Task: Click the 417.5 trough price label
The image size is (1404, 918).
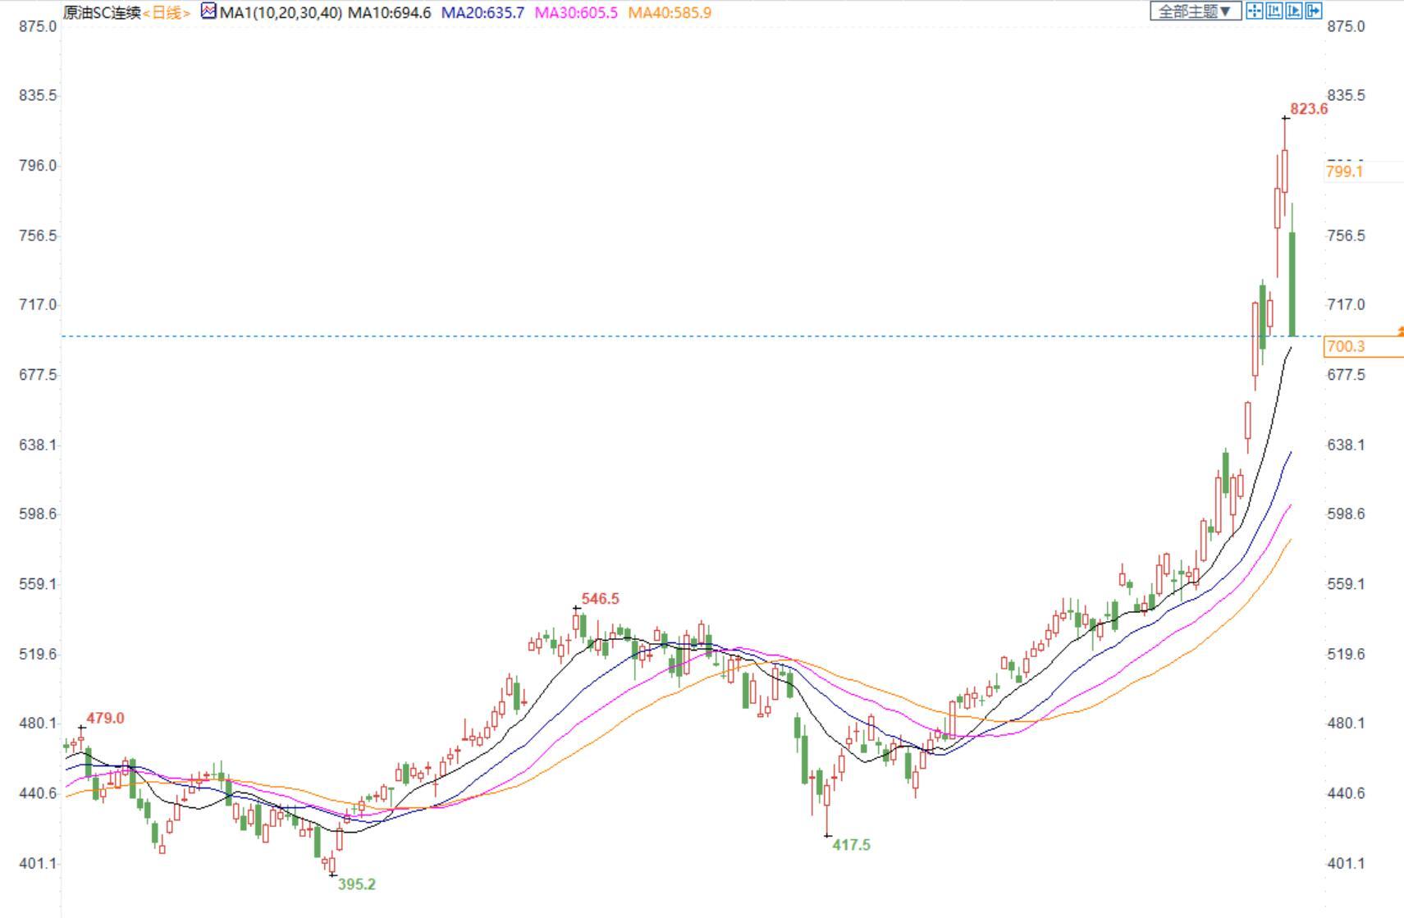Action: tap(851, 845)
